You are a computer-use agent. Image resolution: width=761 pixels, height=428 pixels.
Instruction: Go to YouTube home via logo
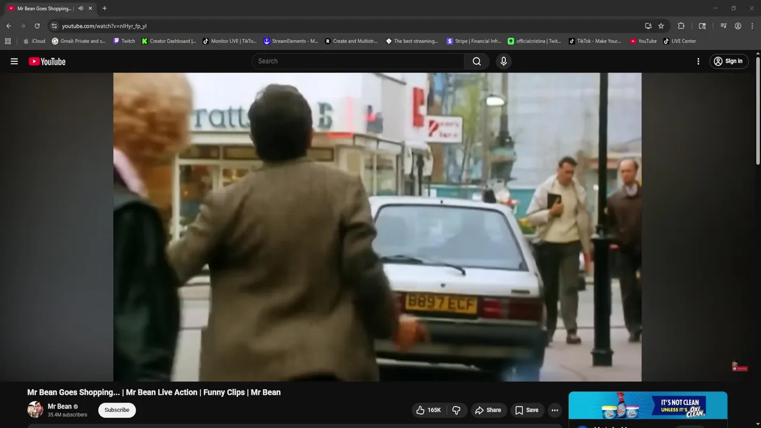coord(47,61)
